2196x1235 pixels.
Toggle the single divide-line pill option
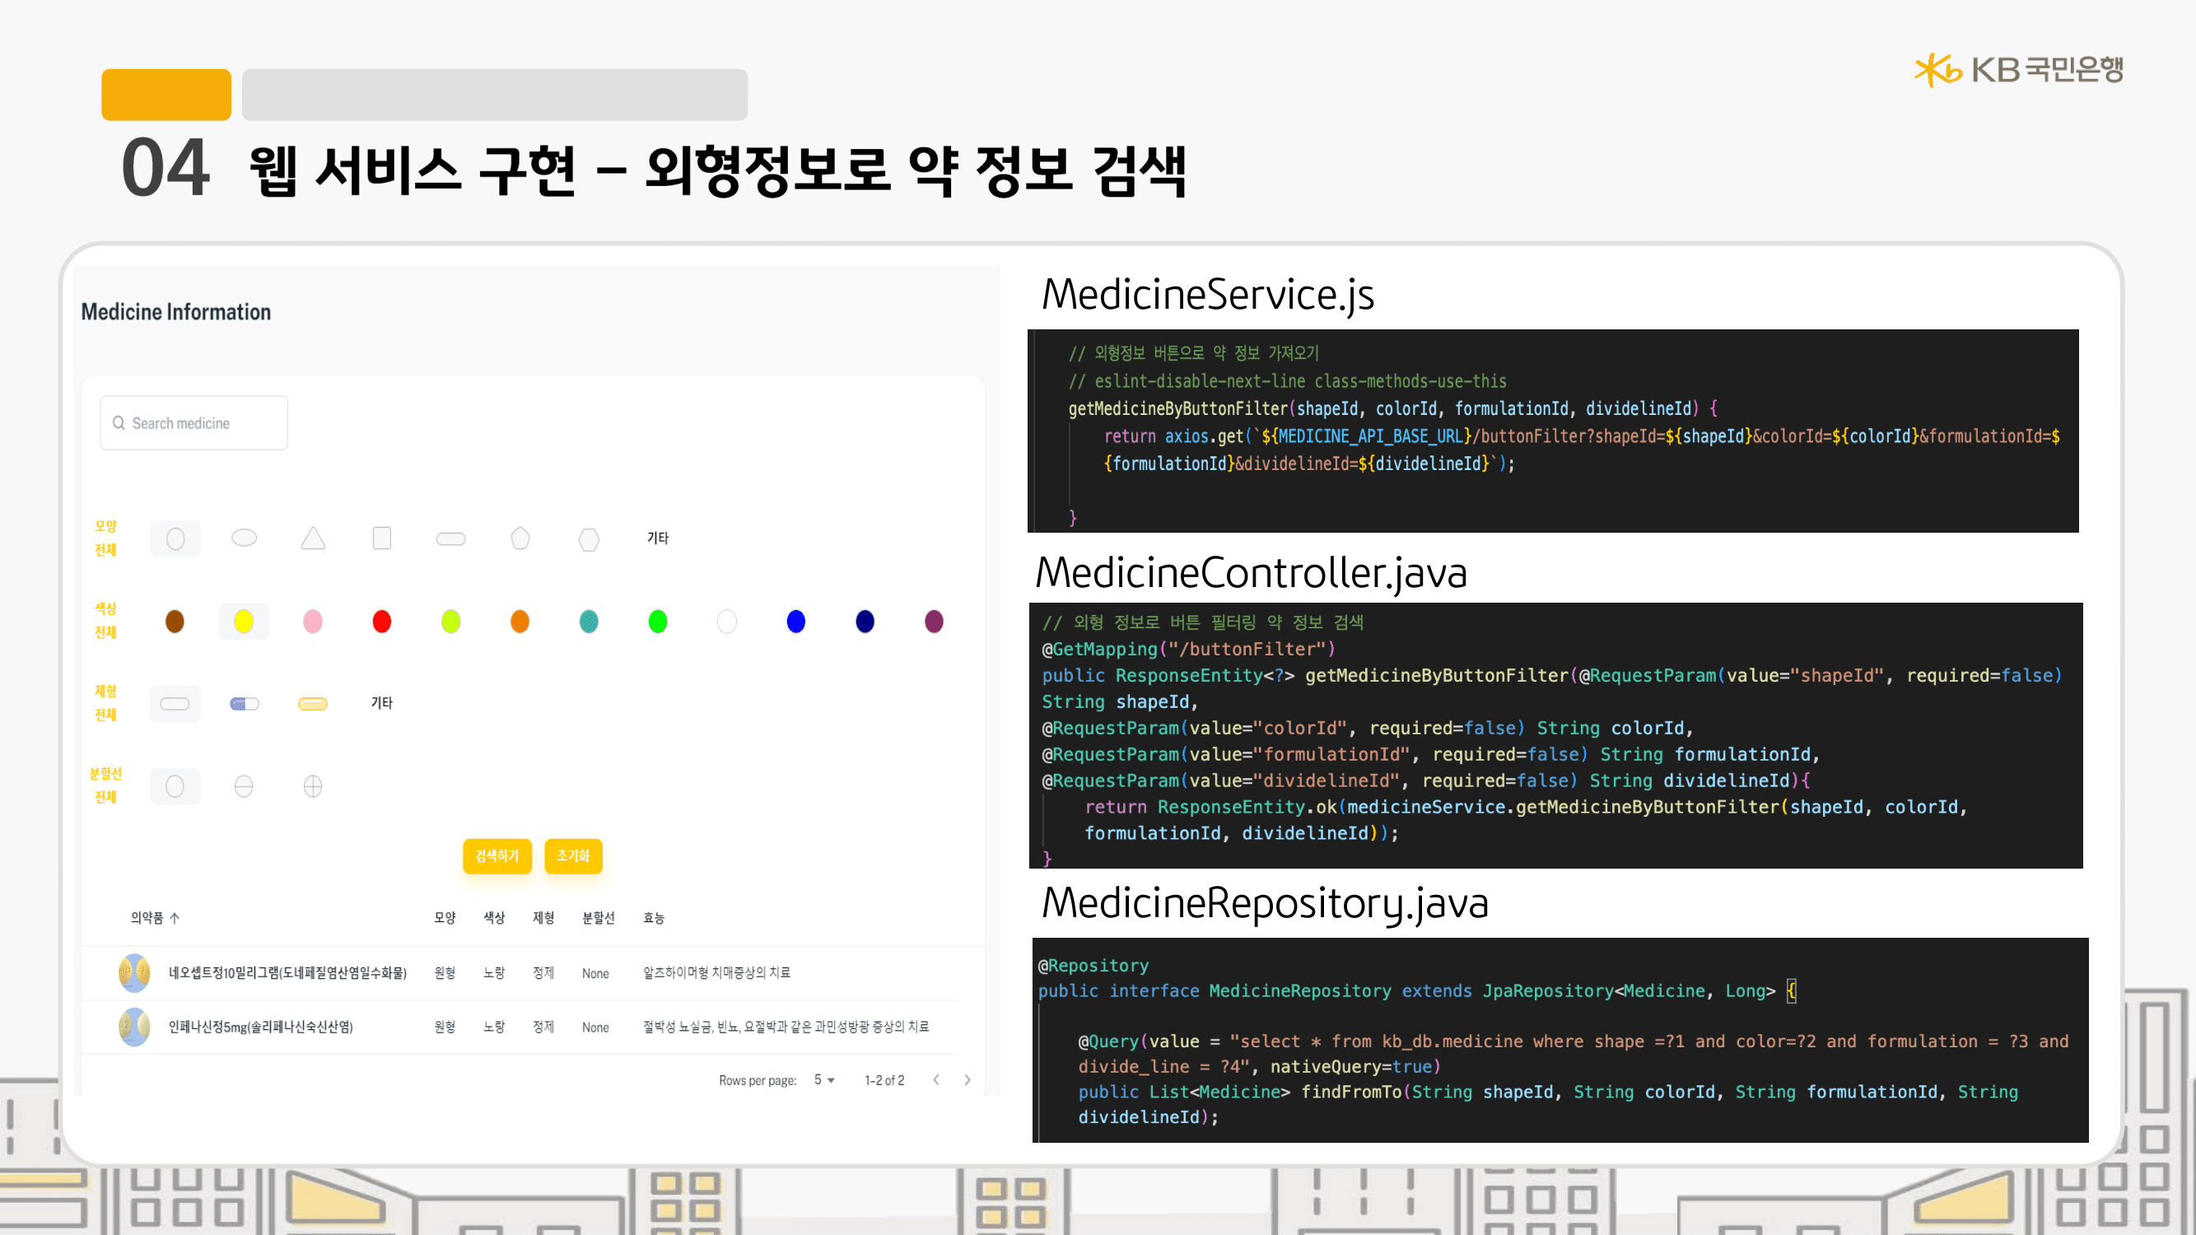tap(244, 785)
